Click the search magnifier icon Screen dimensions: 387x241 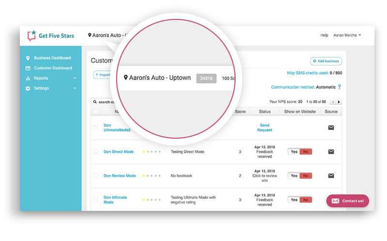tap(95, 102)
